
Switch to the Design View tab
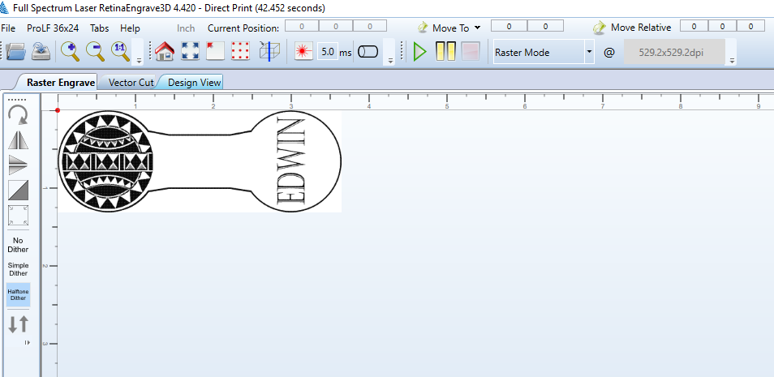[x=194, y=83]
